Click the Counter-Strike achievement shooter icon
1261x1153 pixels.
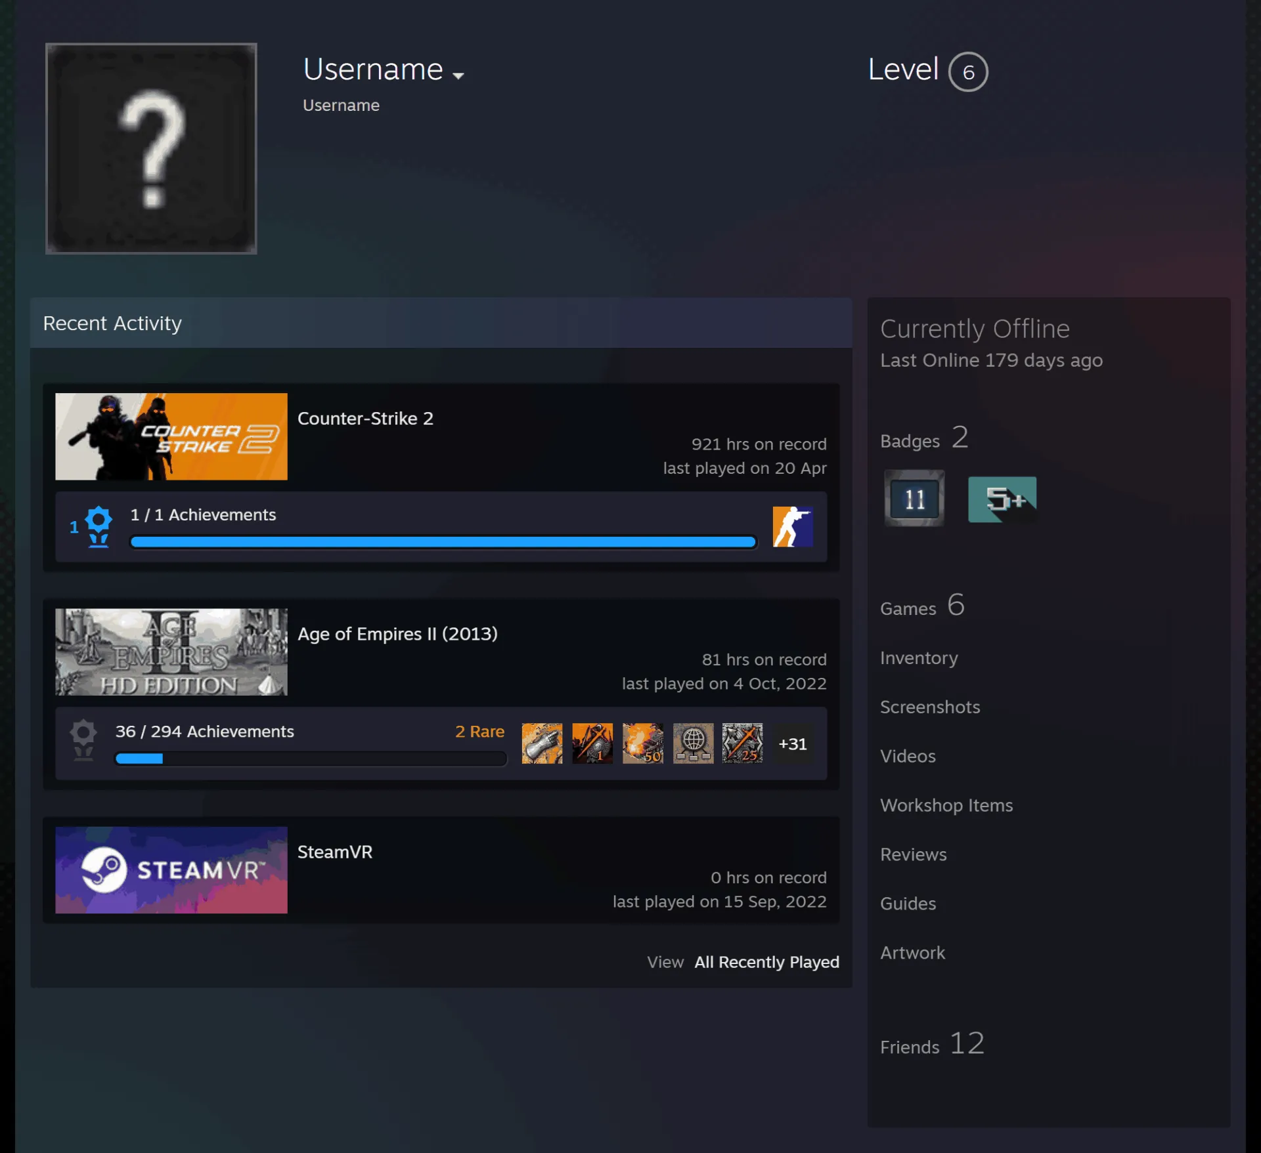[x=793, y=526]
